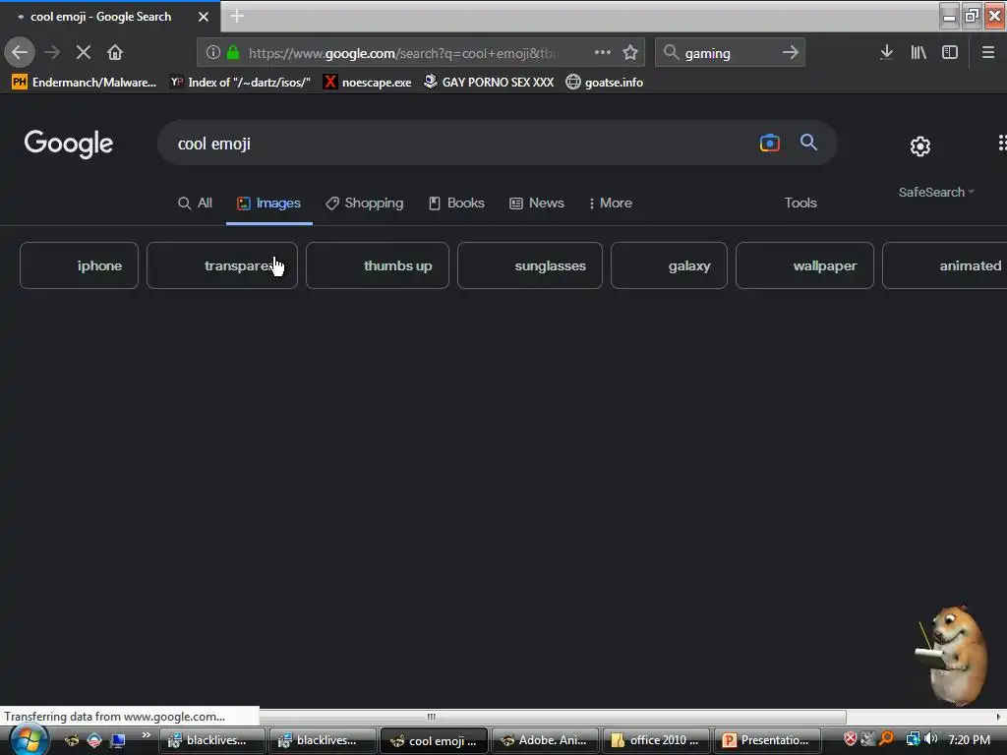Open the Firefox library
This screenshot has height=755, width=1007.
(918, 53)
